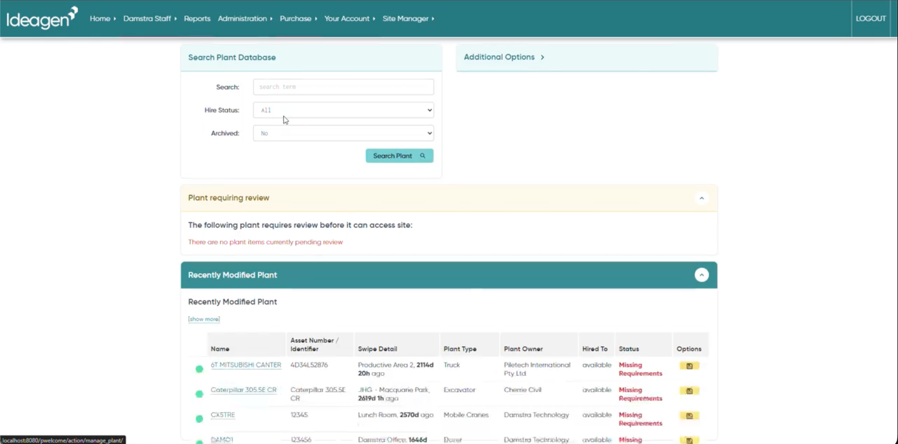This screenshot has height=444, width=898.
Task: Click the show more link
Action: click(x=204, y=319)
